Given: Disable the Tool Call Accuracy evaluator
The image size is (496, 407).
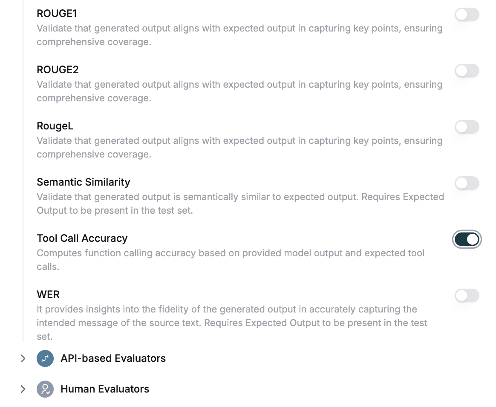Looking at the screenshot, I should [x=467, y=239].
